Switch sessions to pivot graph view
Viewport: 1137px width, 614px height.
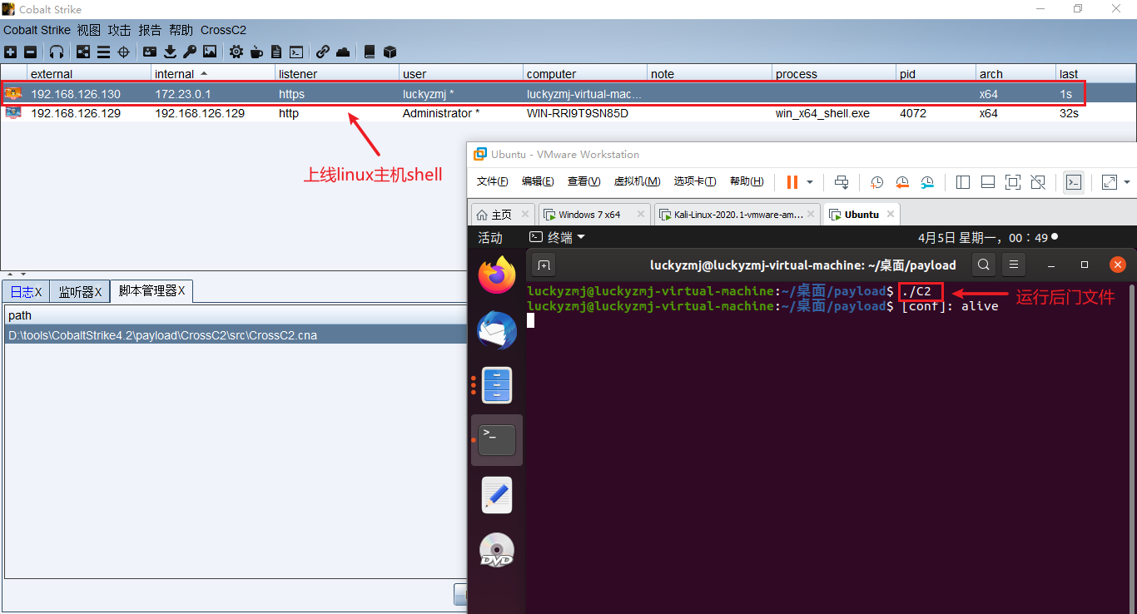(x=82, y=52)
